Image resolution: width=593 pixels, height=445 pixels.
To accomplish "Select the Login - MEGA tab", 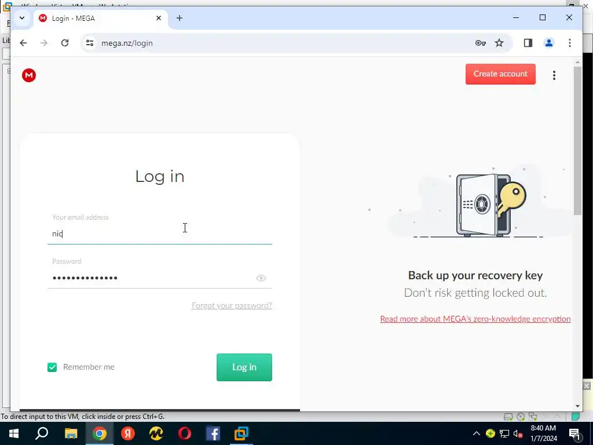I will (x=100, y=18).
